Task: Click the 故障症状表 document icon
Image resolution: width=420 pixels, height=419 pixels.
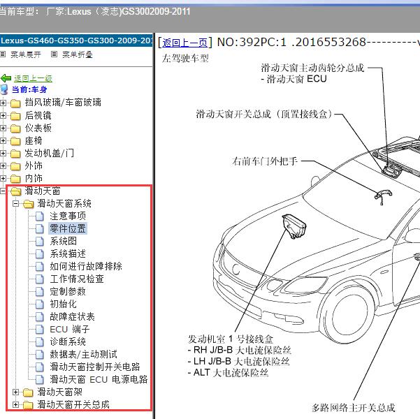Action: (x=40, y=317)
